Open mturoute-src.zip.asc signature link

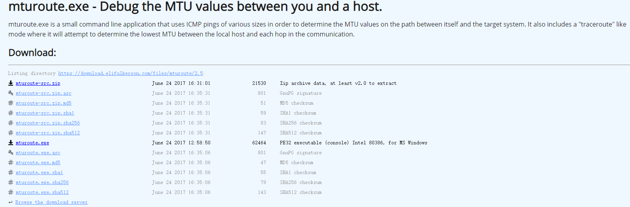pyautogui.click(x=44, y=93)
